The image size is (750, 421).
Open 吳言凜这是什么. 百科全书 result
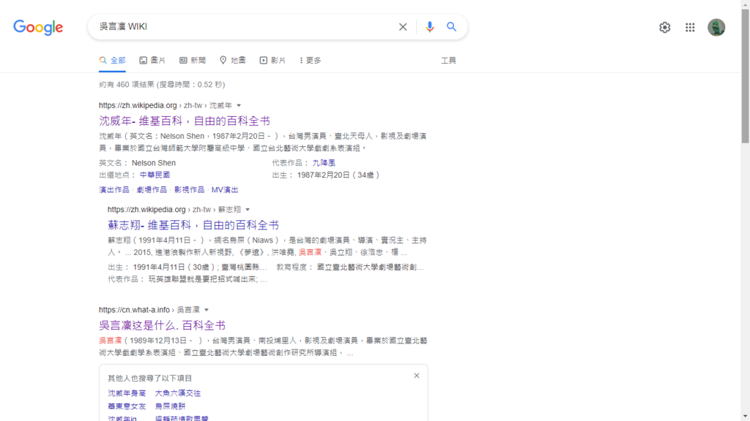point(162,325)
